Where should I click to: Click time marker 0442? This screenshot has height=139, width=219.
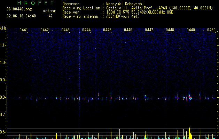pyautogui.click(x=45, y=30)
